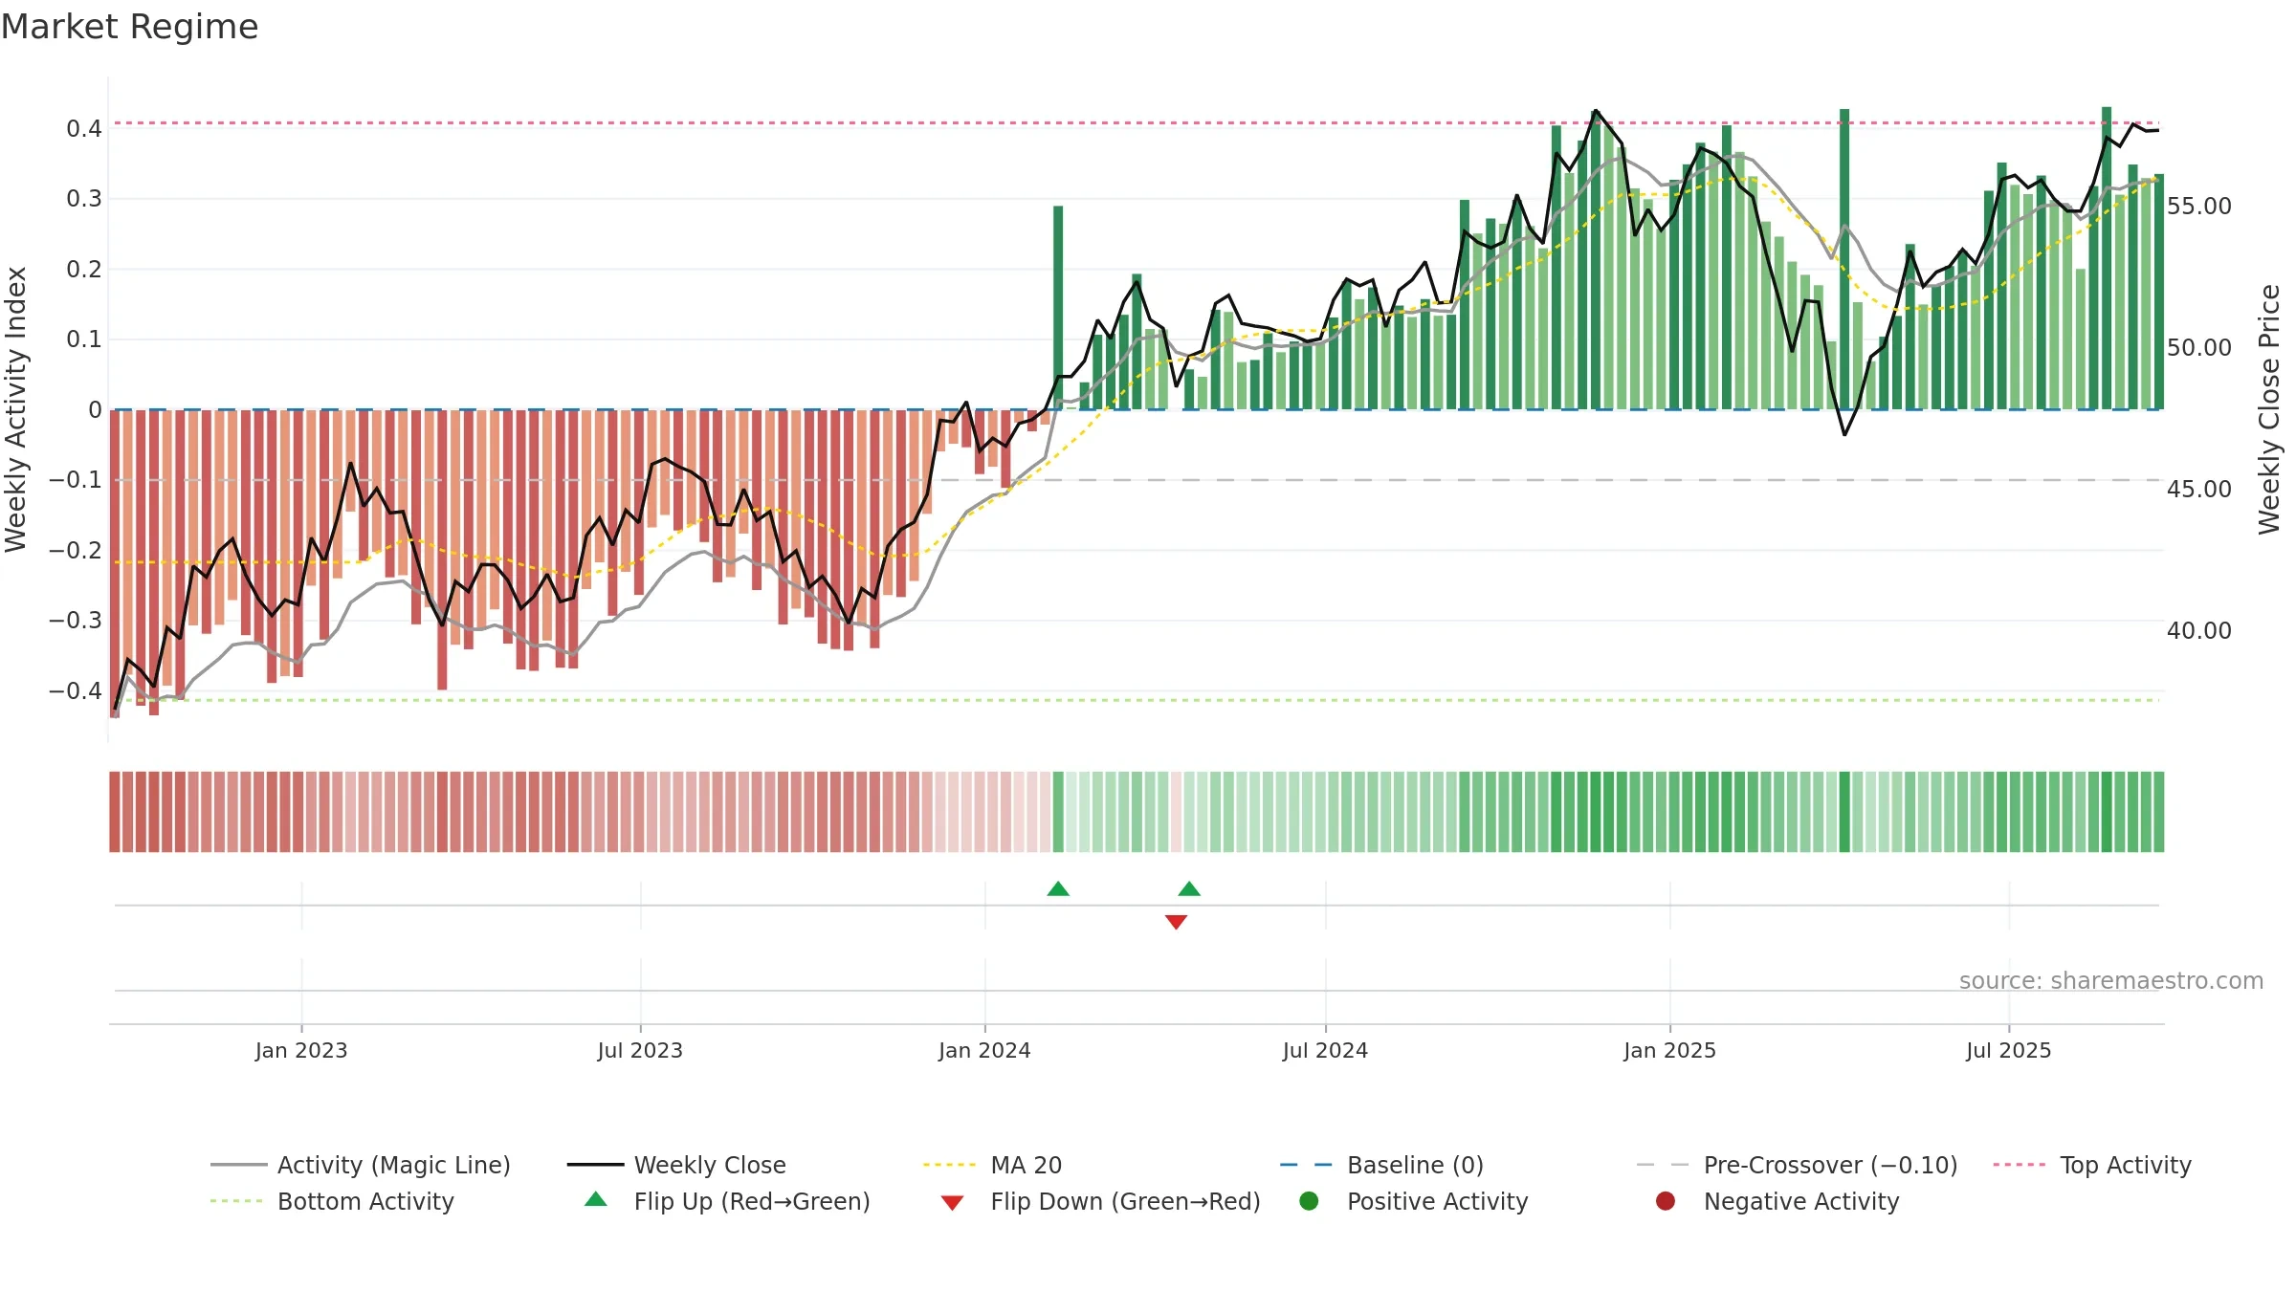Click the Weekly Activity Index axis title
This screenshot has height=1291, width=2296.
tap(16, 409)
